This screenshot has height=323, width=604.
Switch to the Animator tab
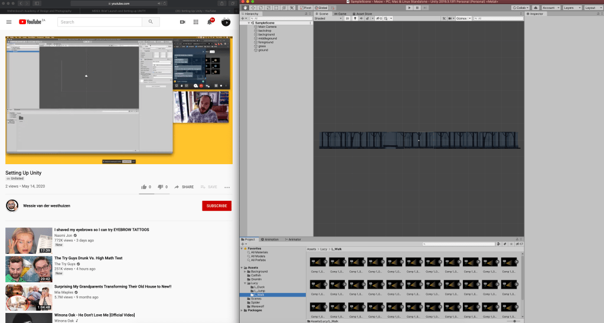(293, 239)
